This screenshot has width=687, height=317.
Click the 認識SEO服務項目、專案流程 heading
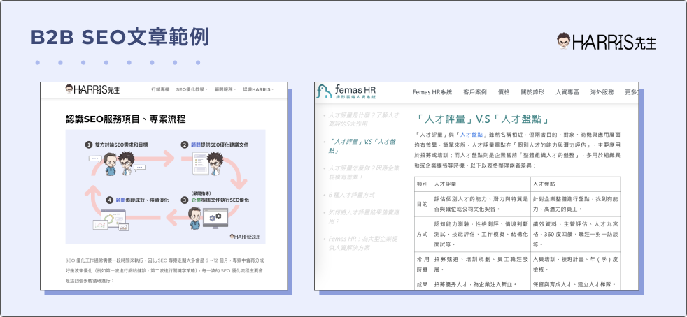125,119
